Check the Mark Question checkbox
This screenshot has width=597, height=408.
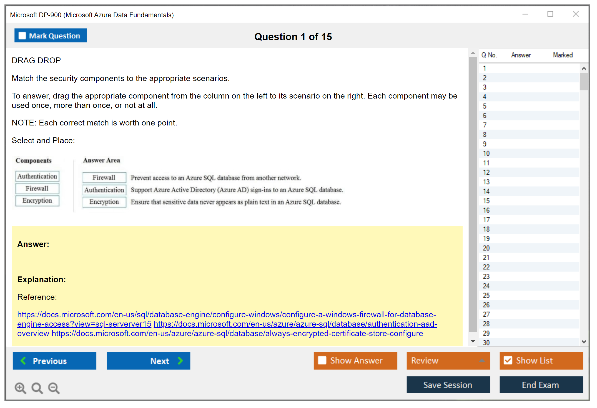22,36
